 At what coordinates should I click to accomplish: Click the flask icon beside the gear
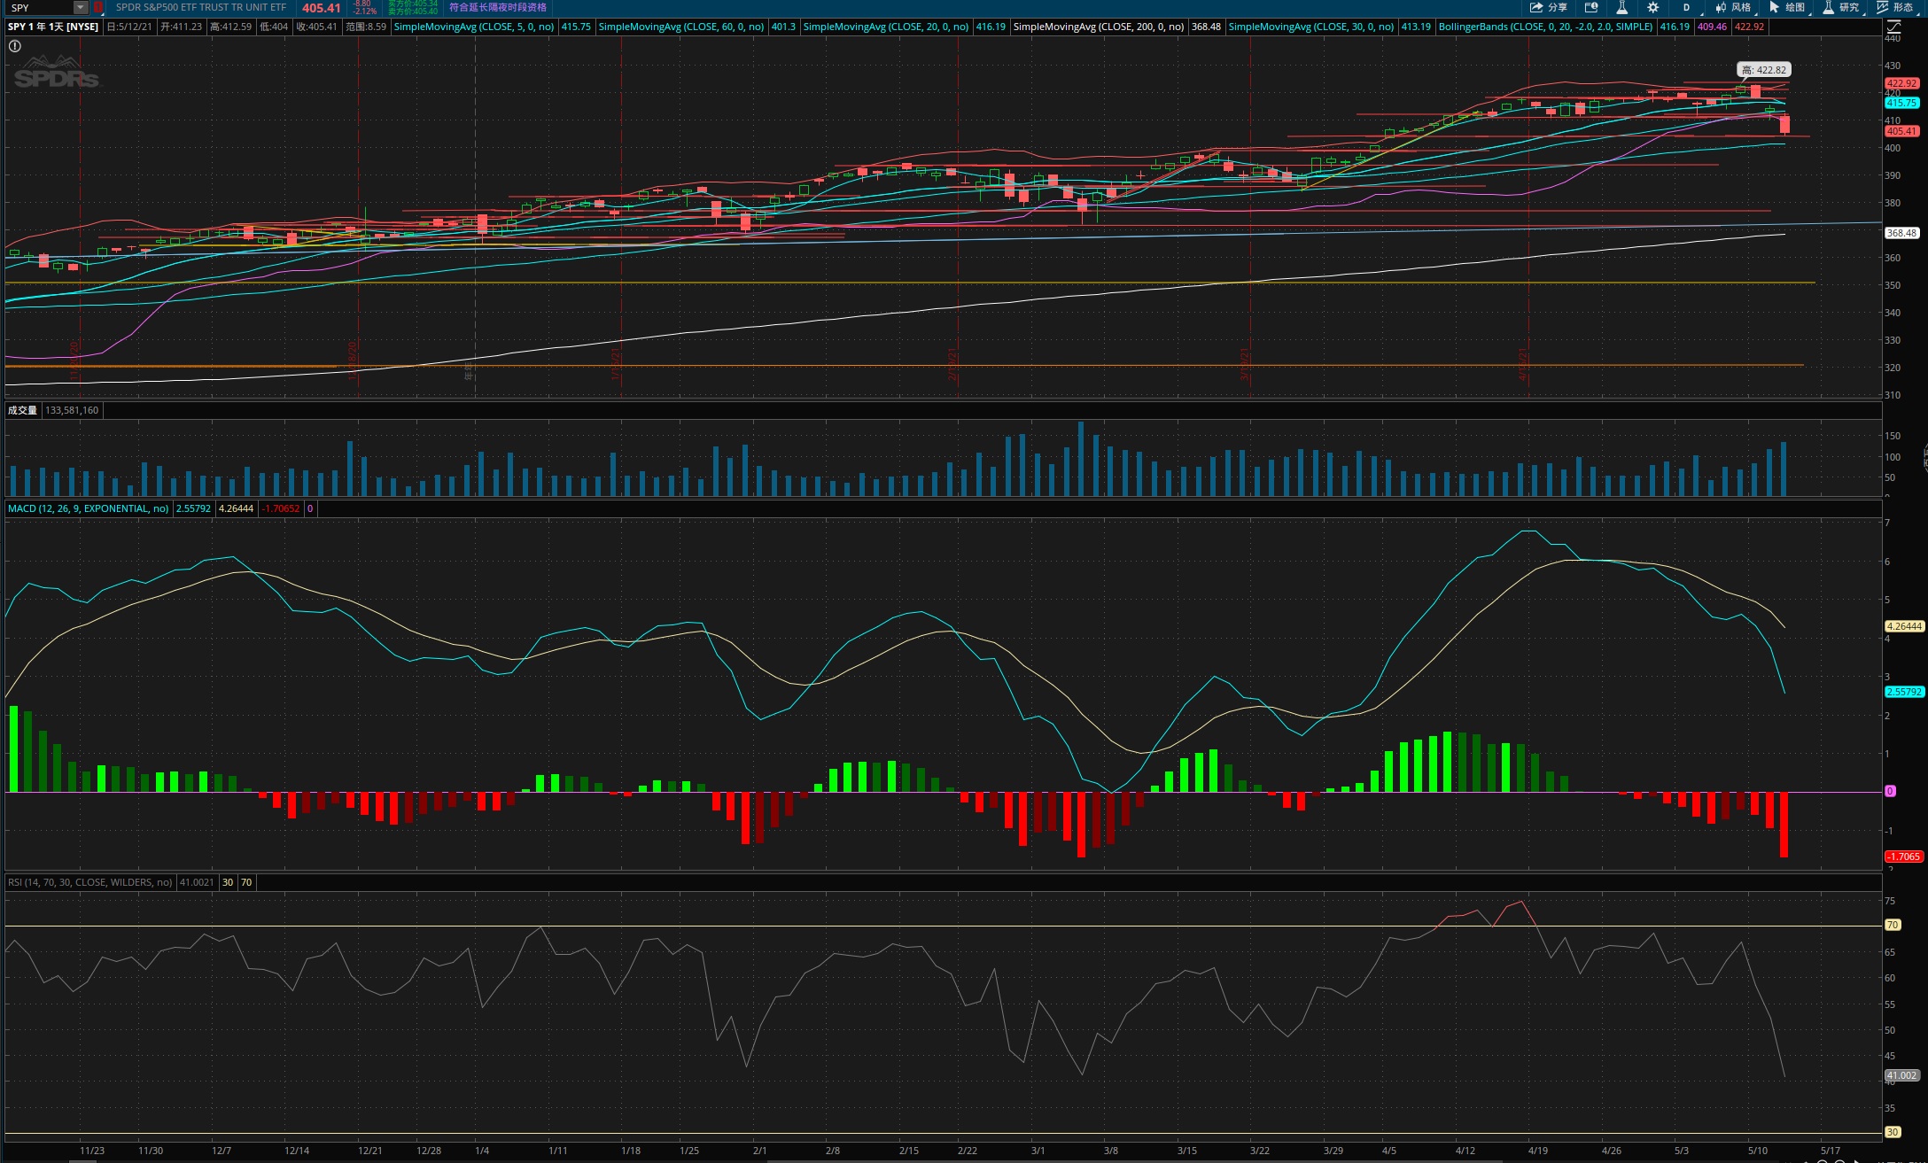pos(1621,7)
